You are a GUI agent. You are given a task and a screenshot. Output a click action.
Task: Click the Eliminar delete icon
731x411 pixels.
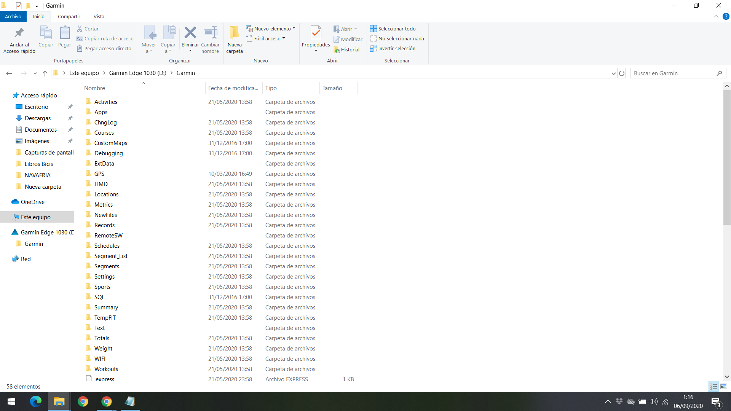tap(190, 33)
